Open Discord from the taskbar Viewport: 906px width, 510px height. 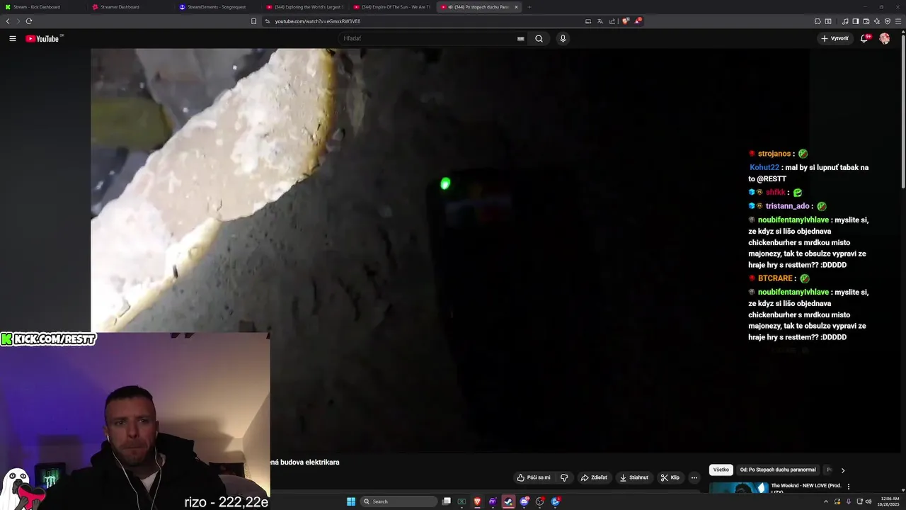pos(524,501)
